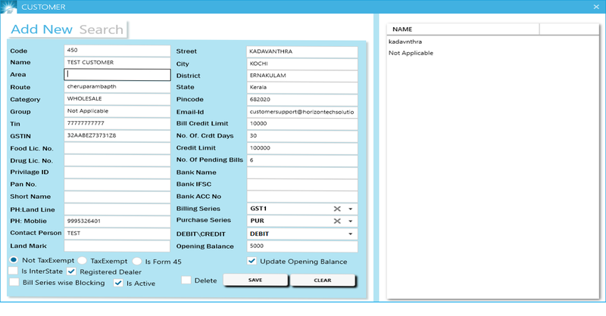Viewport: 606px width, 316px height.
Task: Click the Food Lic. No. field
Action: pos(117,148)
